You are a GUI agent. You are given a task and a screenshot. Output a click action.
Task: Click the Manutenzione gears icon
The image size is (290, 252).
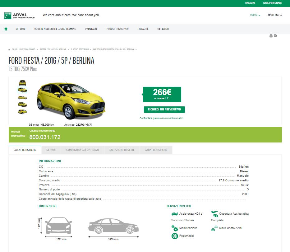(175, 228)
